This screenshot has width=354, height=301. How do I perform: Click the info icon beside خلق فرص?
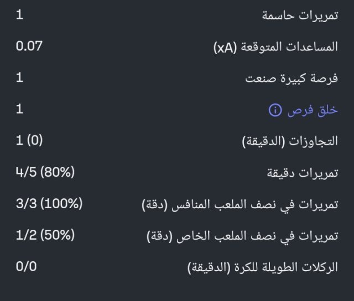point(275,110)
